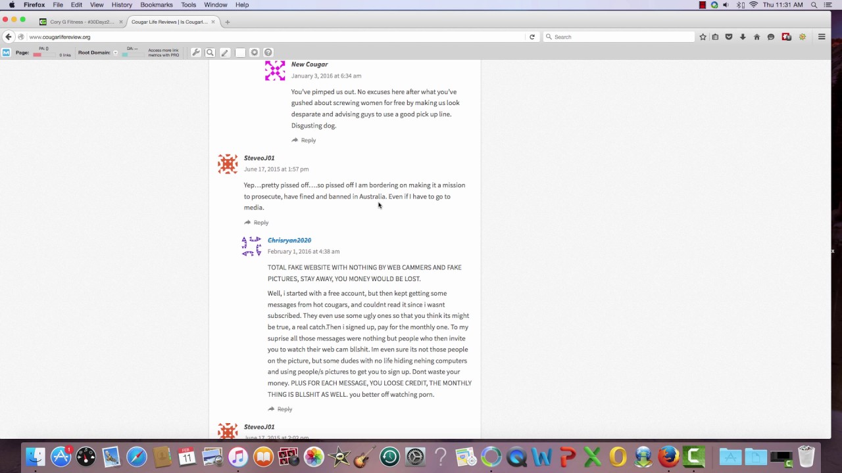Click the 'June 17, 2015 at 1:57 pm' timestamp
The width and height of the screenshot is (842, 473).
click(276, 169)
